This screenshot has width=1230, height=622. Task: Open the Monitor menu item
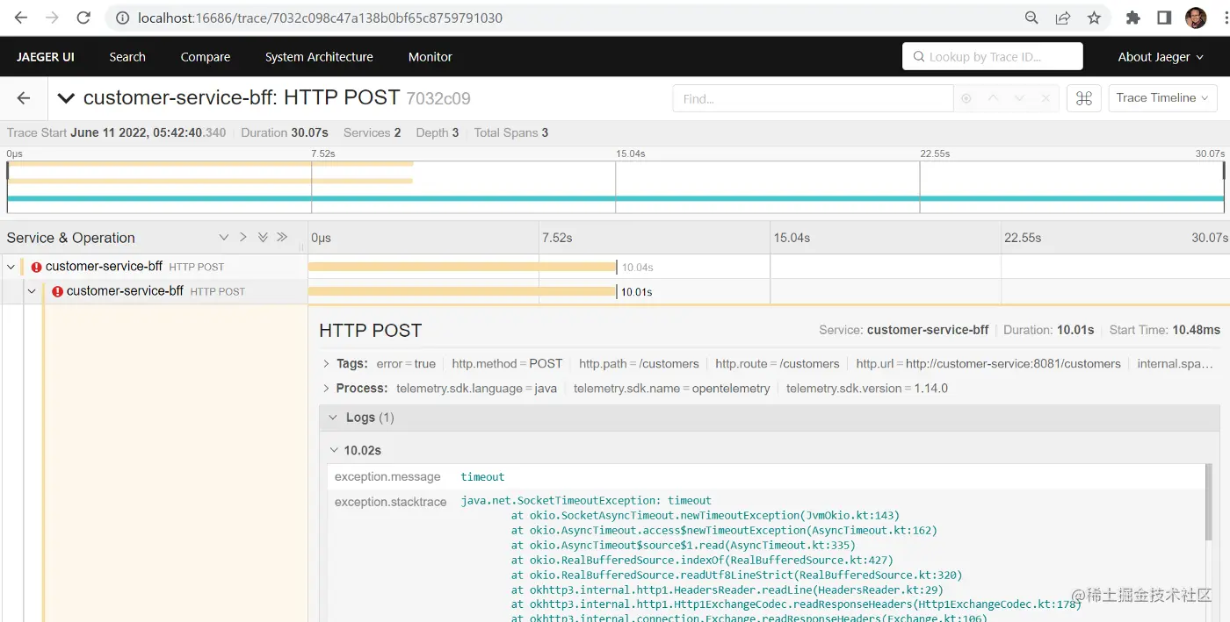(x=430, y=57)
